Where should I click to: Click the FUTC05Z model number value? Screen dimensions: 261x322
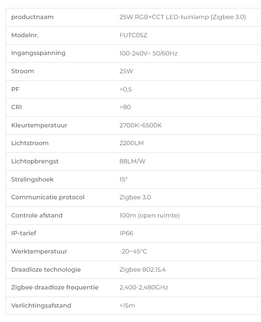click(133, 35)
